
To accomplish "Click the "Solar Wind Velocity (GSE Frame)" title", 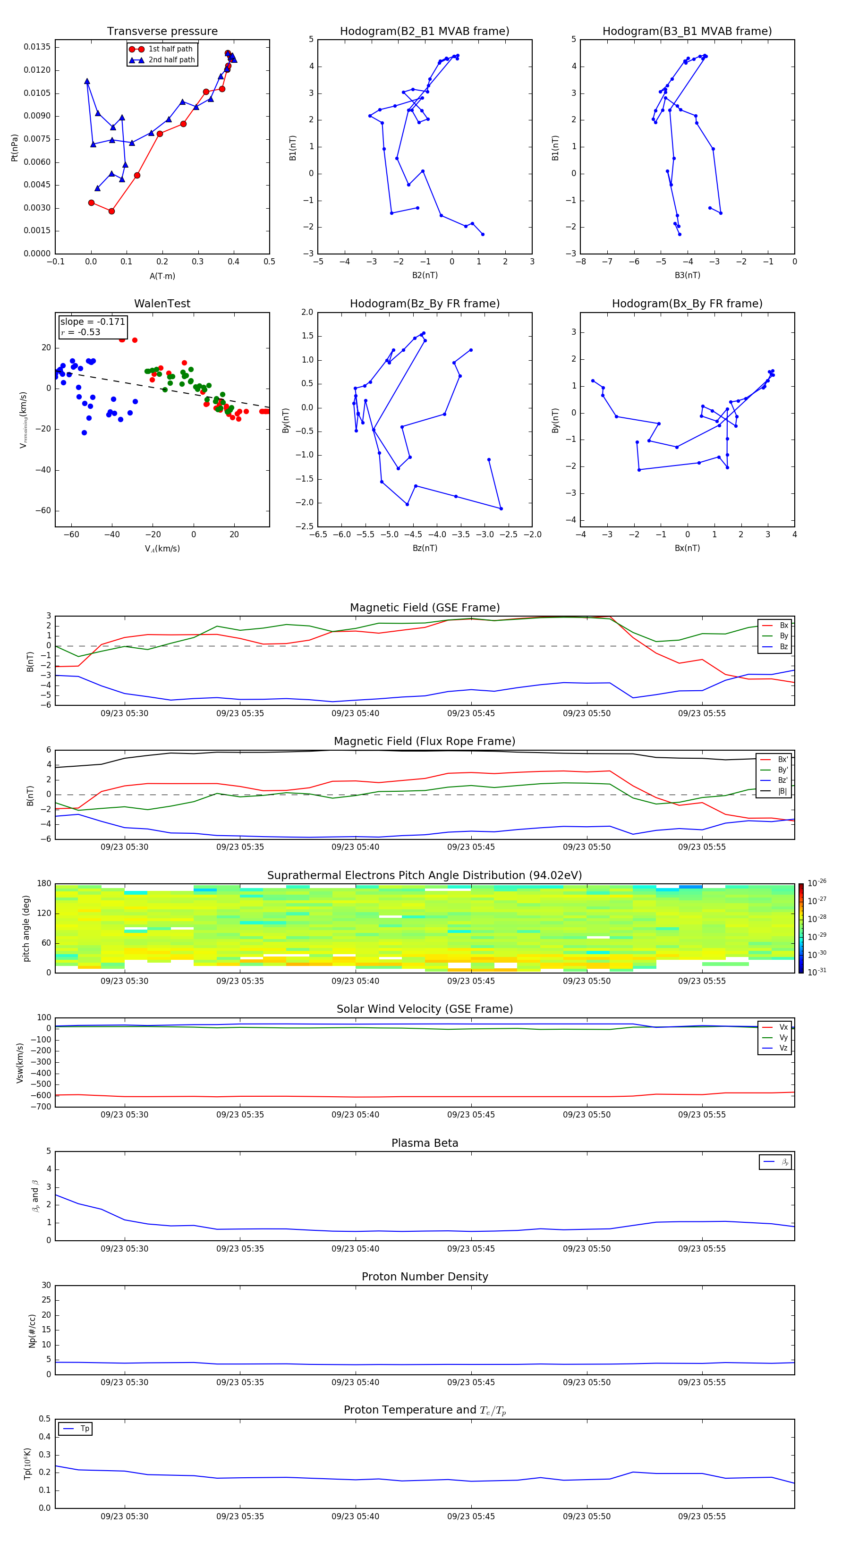I will click(x=425, y=1009).
